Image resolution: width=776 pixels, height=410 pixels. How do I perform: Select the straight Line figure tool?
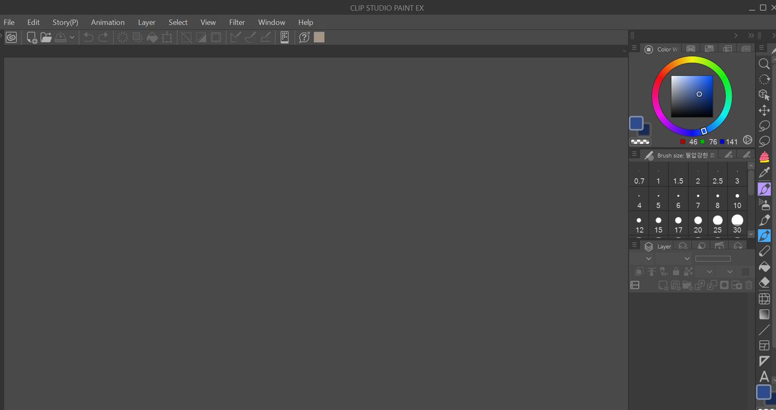click(x=764, y=330)
